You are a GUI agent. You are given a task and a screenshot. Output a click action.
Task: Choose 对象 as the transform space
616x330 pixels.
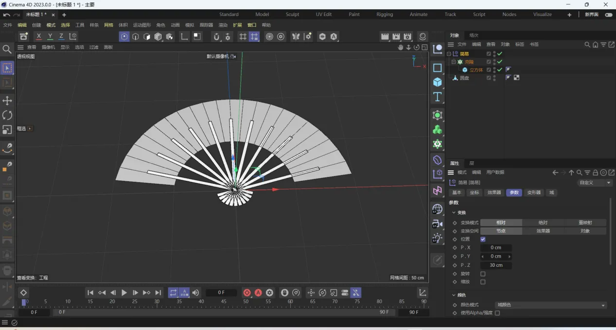pos(585,231)
